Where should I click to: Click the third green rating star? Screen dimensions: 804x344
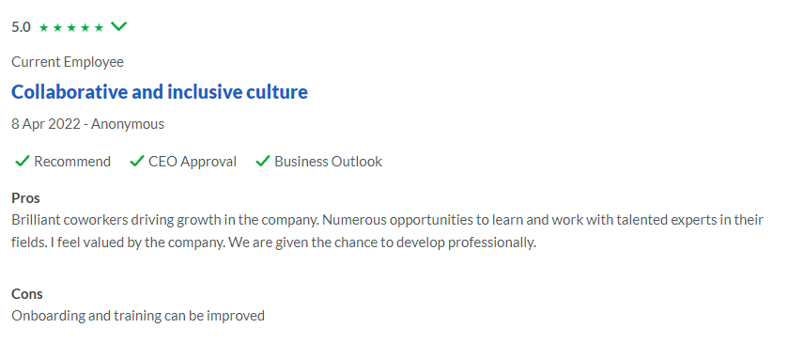[71, 27]
